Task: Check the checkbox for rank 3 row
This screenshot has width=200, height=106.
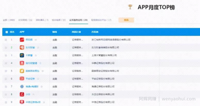Action: 6,55
